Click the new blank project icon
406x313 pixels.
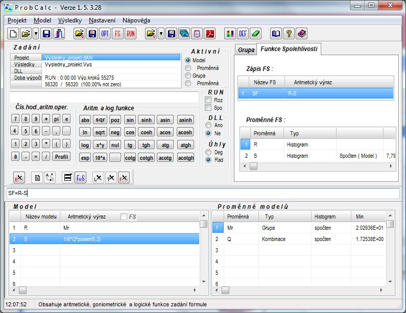coord(13,34)
